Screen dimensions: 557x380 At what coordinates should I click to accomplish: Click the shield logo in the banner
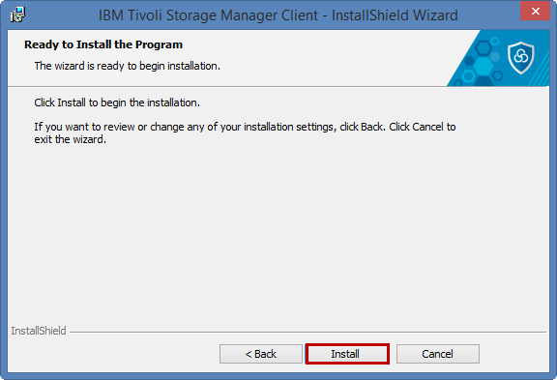pos(521,58)
